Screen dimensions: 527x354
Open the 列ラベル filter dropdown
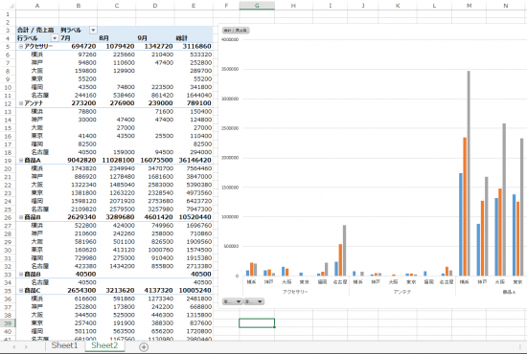tap(93, 31)
